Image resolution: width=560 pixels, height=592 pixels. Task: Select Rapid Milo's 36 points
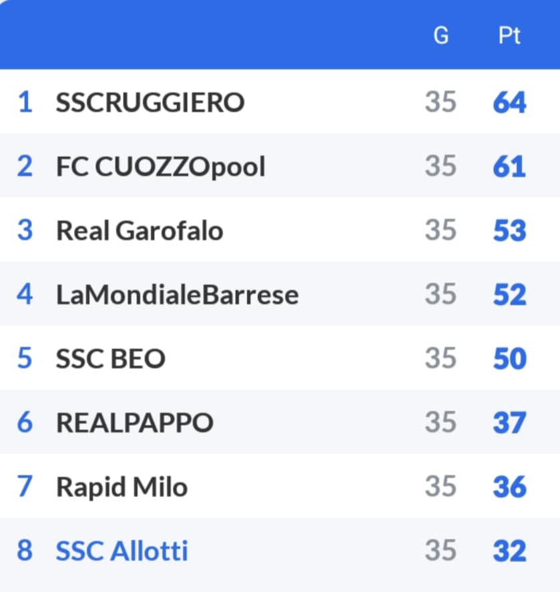click(x=509, y=487)
